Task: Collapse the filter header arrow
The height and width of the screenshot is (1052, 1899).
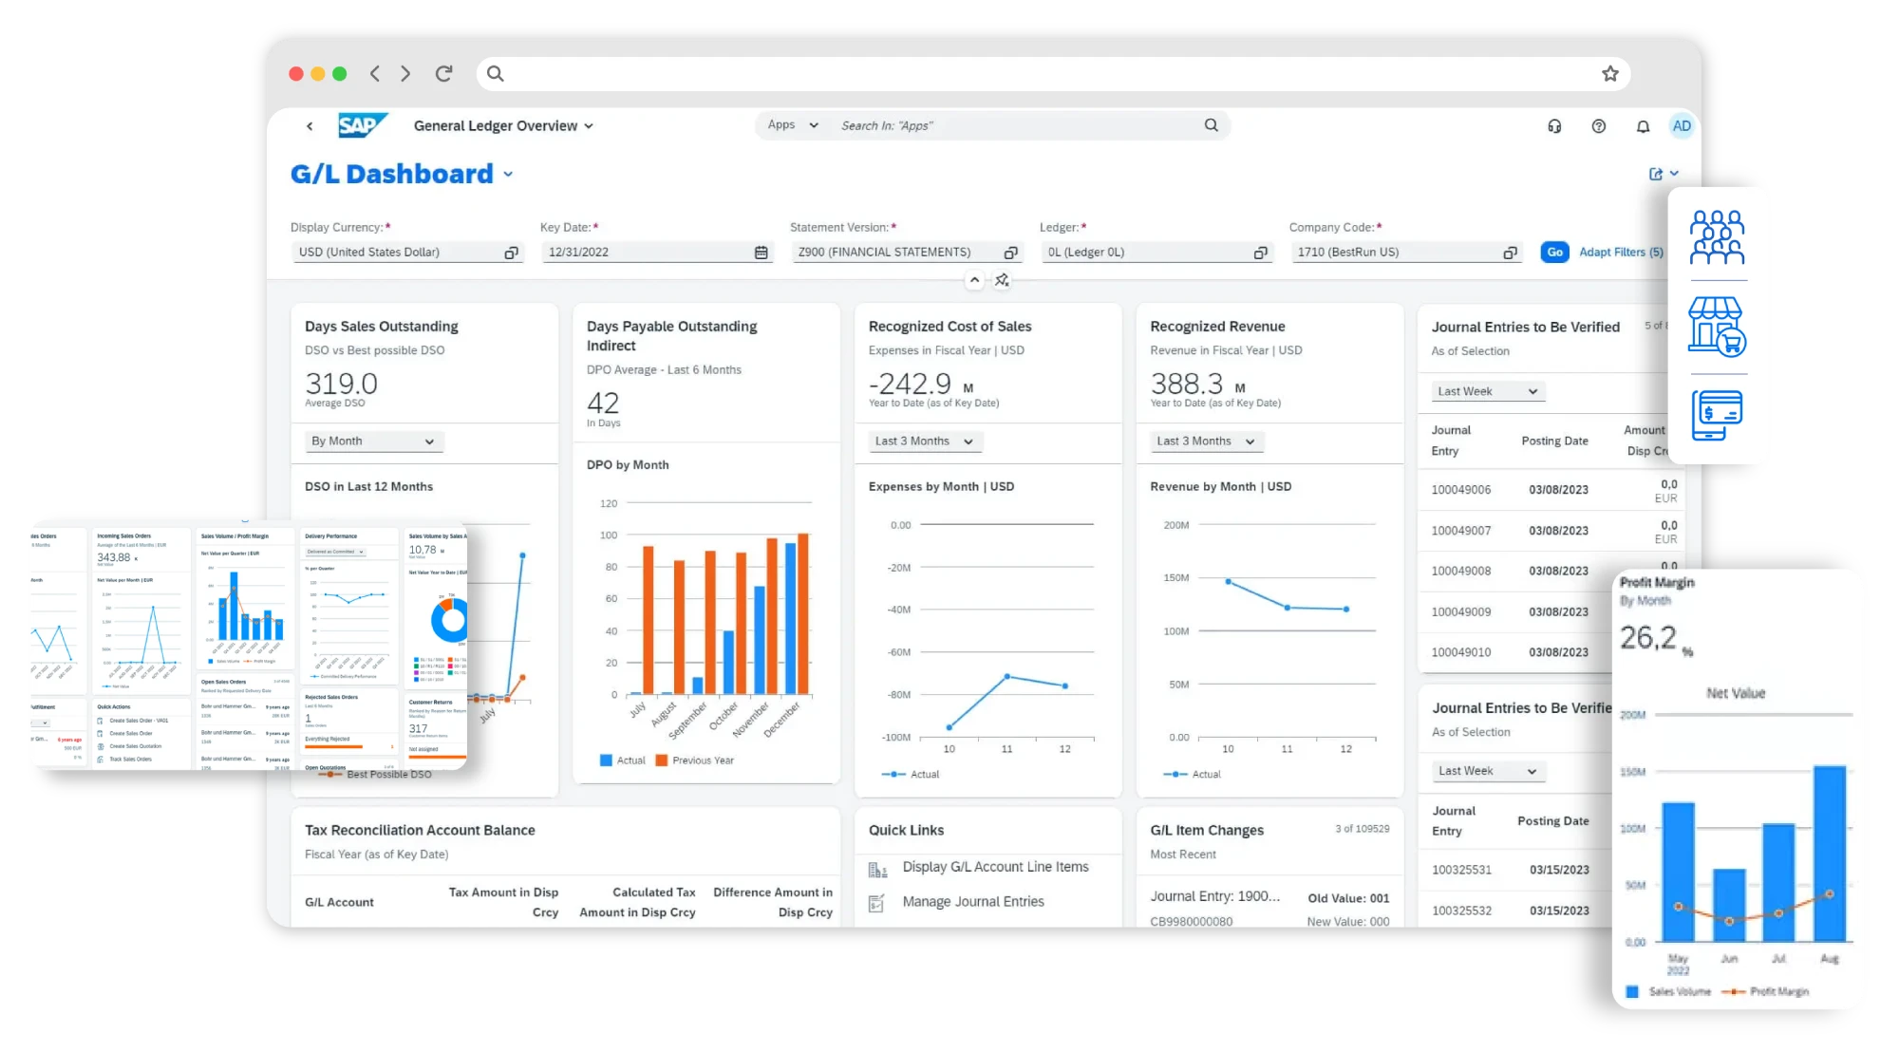Action: [x=974, y=280]
